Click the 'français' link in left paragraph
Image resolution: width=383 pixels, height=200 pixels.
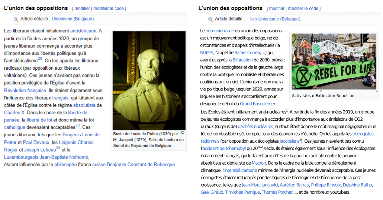tap(60, 98)
